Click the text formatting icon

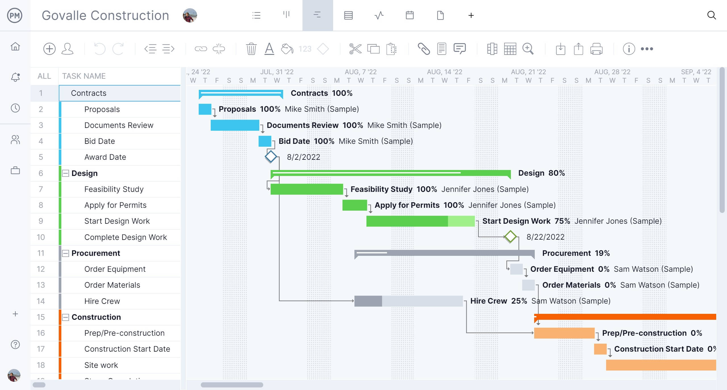(269, 49)
